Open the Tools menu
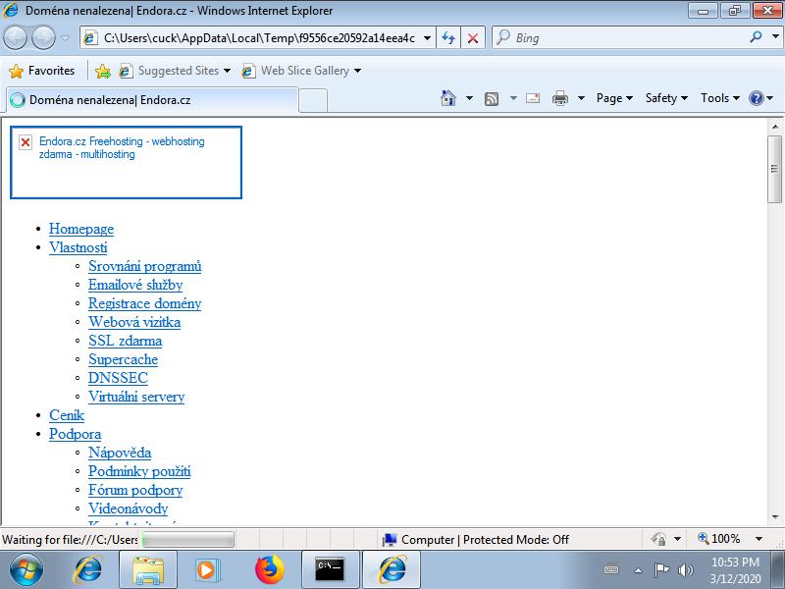 (x=720, y=98)
